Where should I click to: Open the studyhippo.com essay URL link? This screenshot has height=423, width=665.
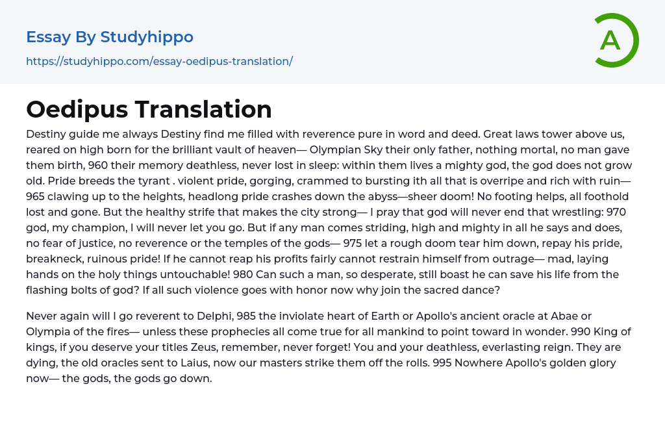(159, 61)
